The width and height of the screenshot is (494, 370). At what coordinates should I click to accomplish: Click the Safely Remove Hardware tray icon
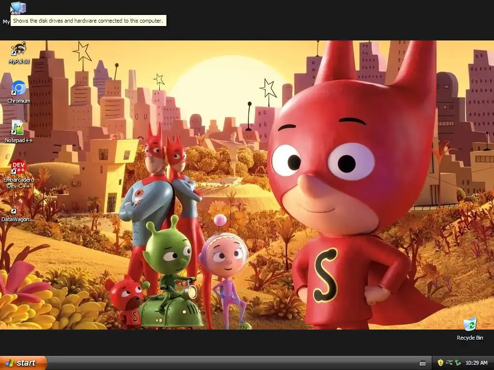(x=458, y=363)
